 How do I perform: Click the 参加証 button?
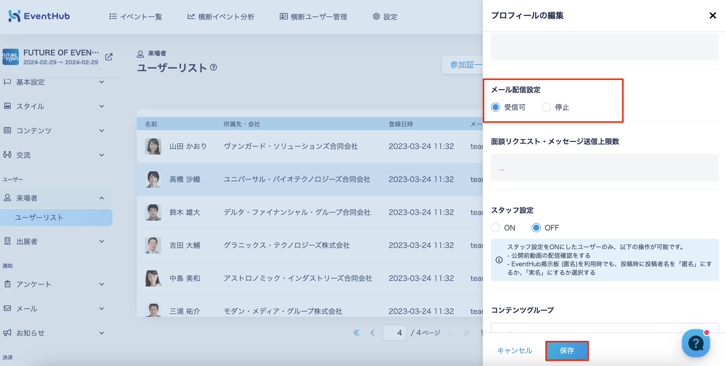(x=462, y=65)
